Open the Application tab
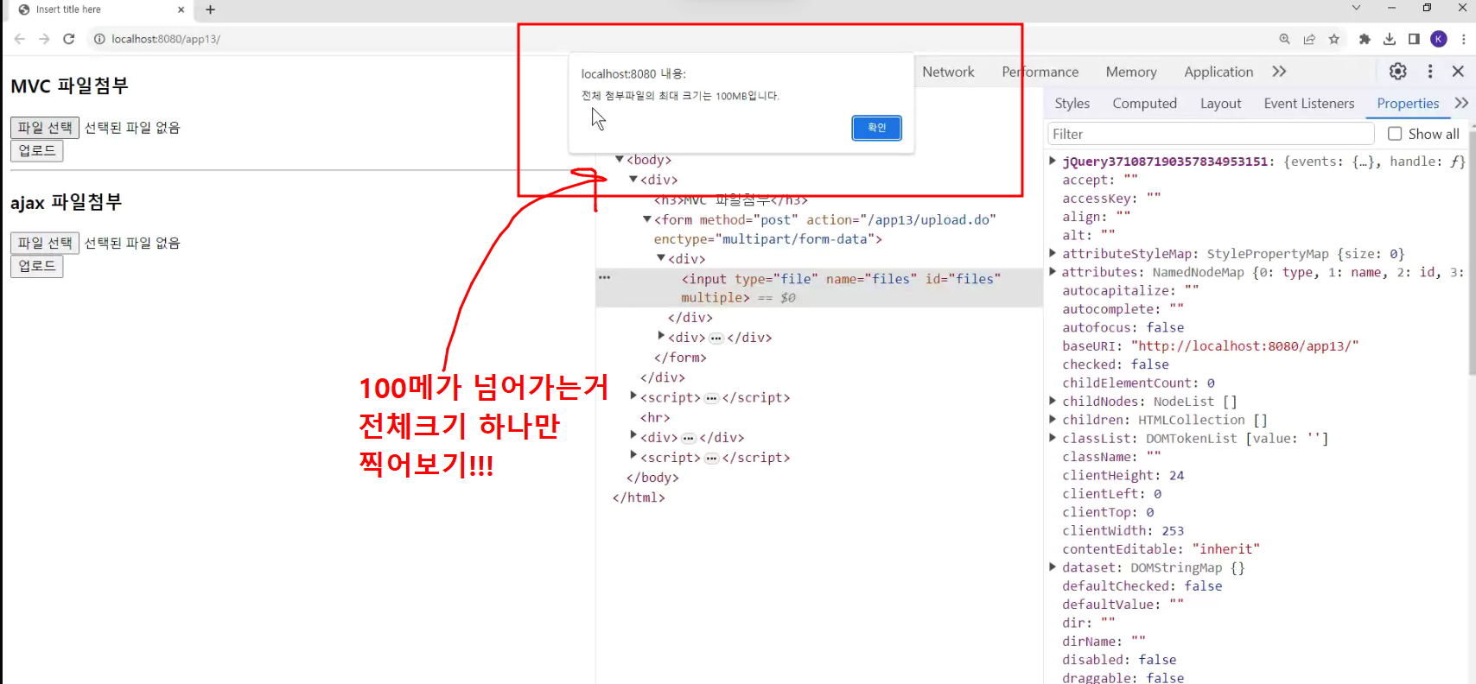 point(1218,72)
